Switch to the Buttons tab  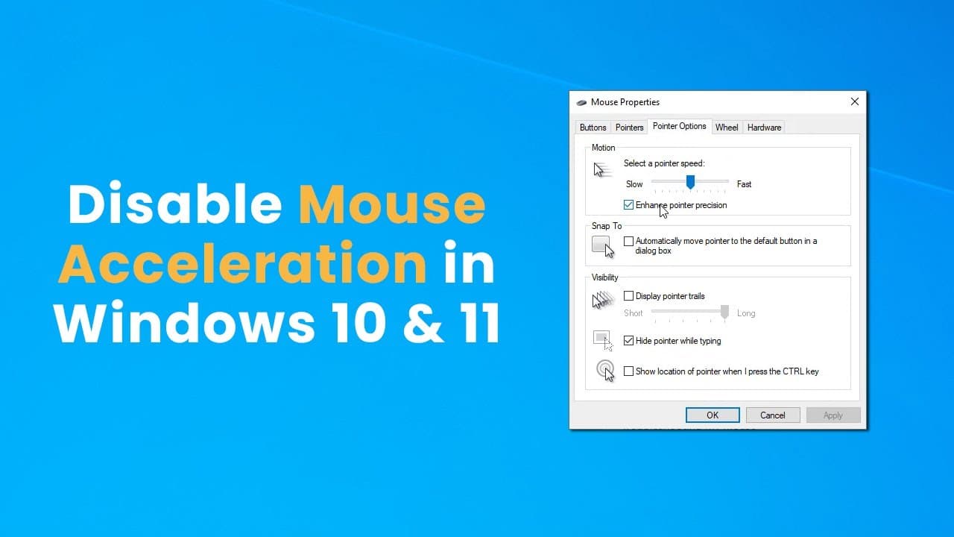(x=593, y=128)
